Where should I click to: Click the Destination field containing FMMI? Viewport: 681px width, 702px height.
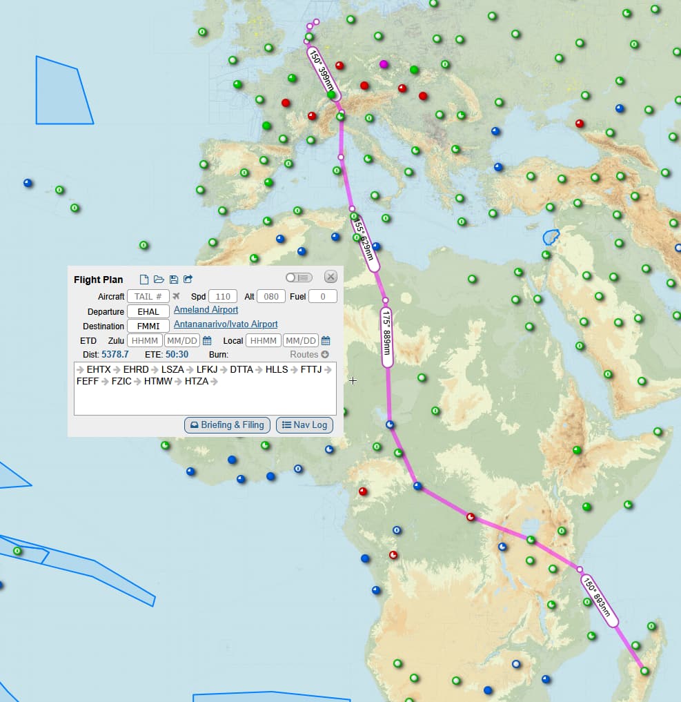(x=148, y=326)
